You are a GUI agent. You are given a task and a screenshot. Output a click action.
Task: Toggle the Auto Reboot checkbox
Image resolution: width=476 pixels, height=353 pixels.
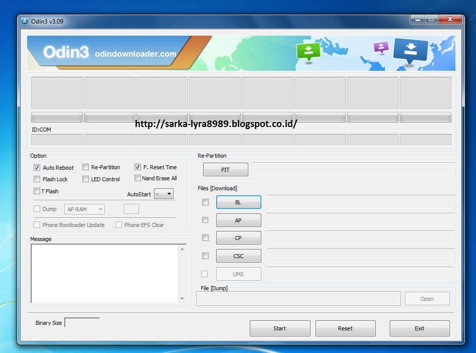point(37,167)
